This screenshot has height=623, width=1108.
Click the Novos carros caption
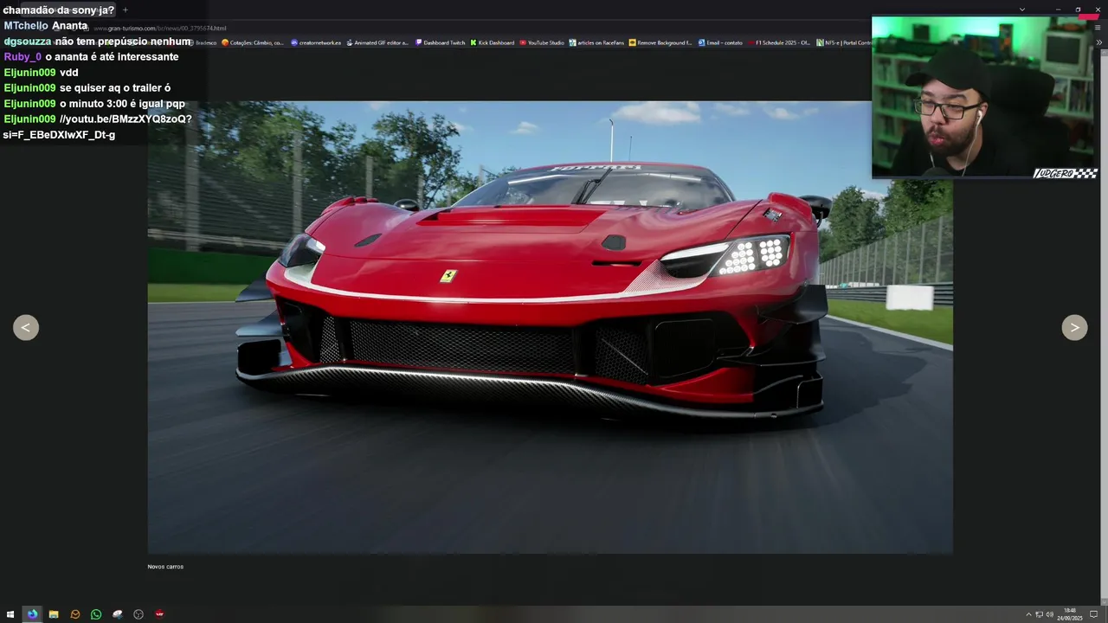165,567
